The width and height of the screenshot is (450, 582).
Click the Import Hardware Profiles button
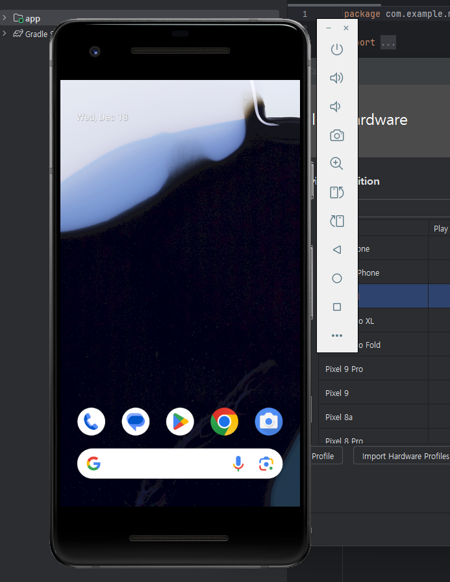tap(402, 456)
